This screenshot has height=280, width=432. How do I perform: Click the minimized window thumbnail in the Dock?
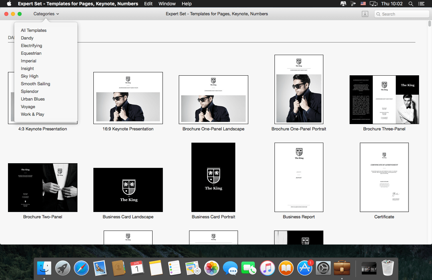coord(369,268)
